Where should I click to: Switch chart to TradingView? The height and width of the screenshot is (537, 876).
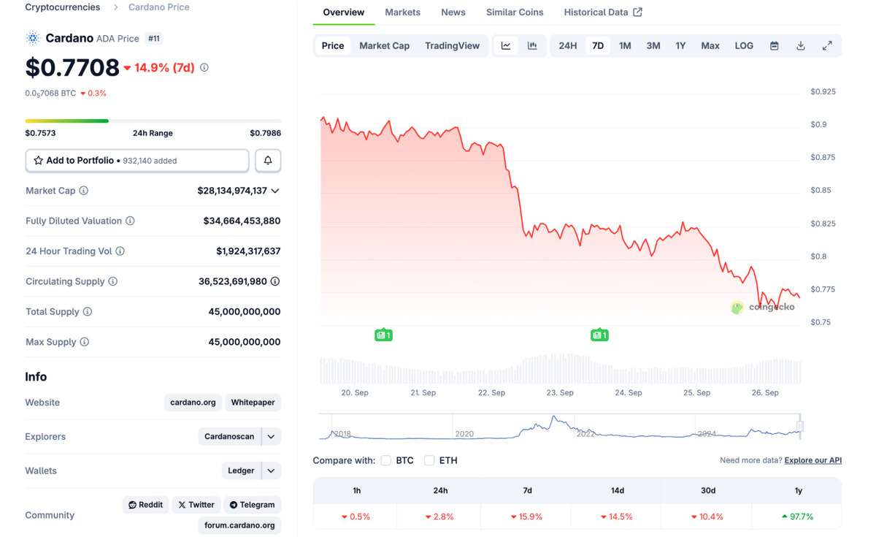click(453, 45)
